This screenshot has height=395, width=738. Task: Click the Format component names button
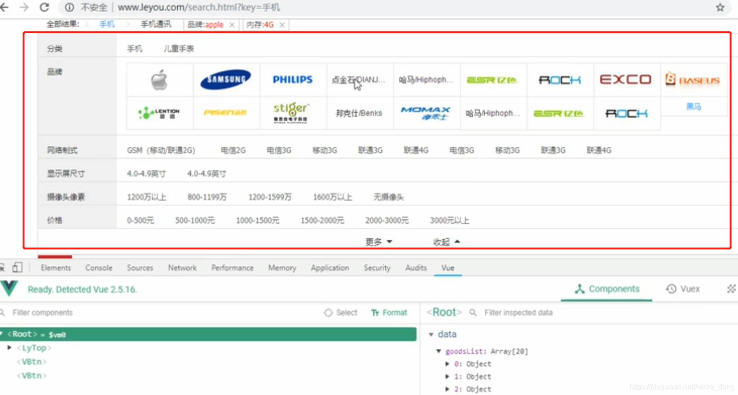click(389, 312)
